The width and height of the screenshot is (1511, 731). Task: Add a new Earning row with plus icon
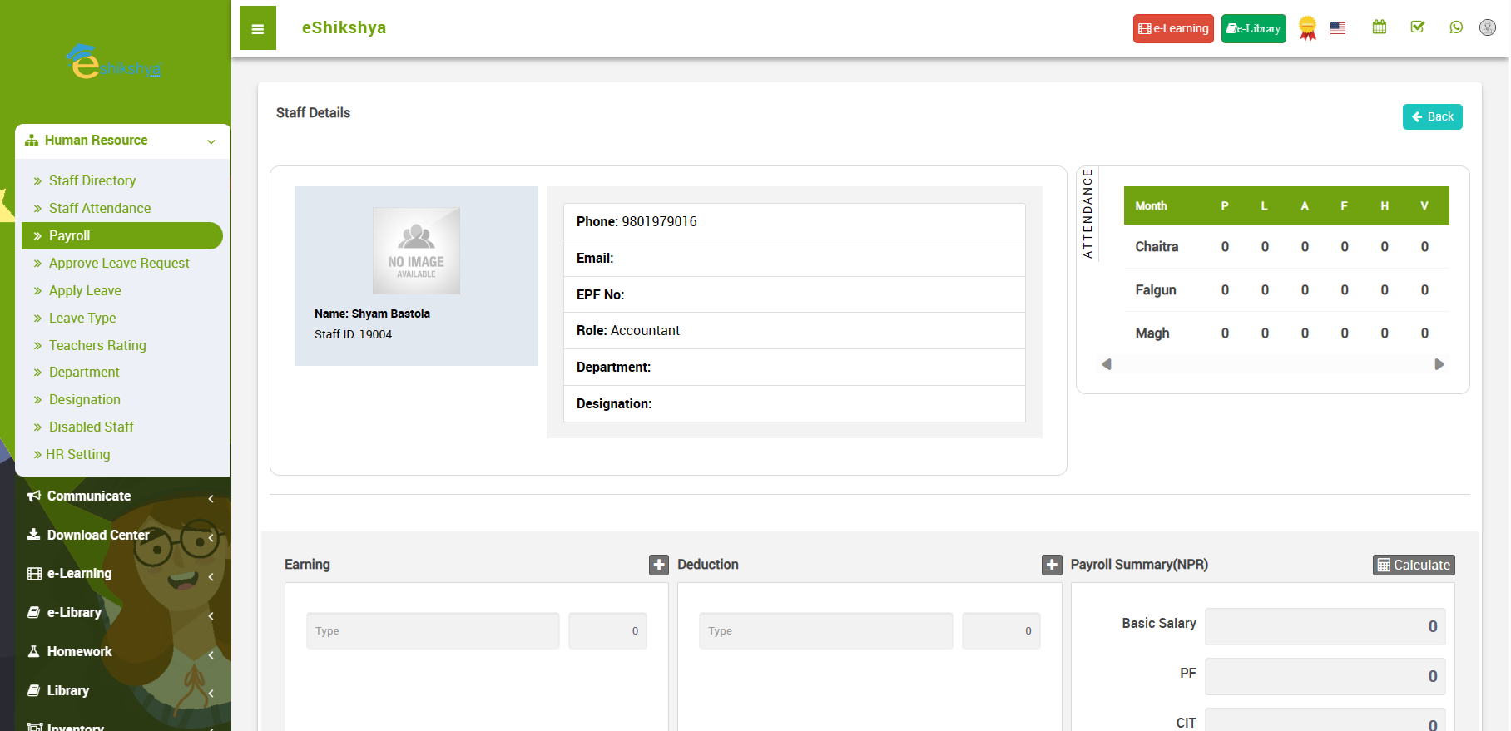[x=658, y=565]
